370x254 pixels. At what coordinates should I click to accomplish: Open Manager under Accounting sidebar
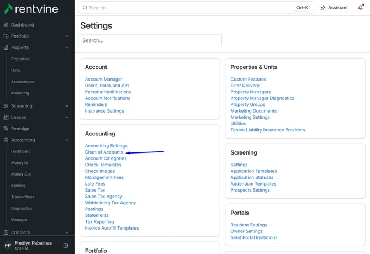[19, 220]
